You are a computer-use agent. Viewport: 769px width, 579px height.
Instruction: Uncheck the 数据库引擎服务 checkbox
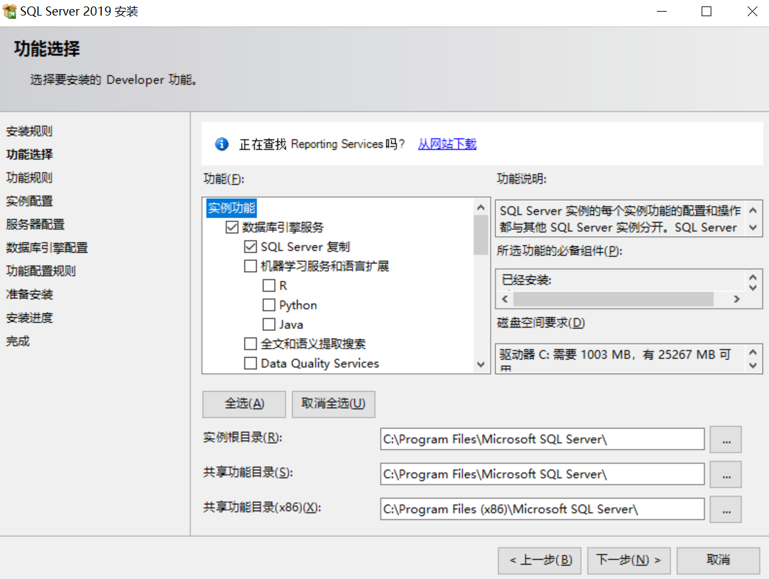pos(232,227)
